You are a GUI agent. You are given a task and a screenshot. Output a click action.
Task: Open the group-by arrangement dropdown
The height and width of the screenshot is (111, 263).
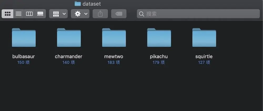click(x=58, y=14)
